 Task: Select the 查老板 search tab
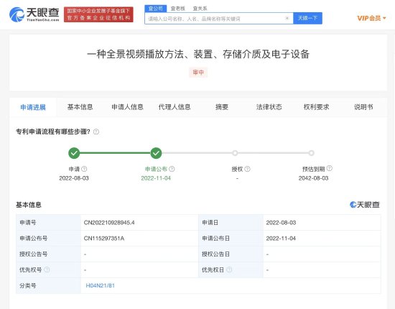click(177, 9)
